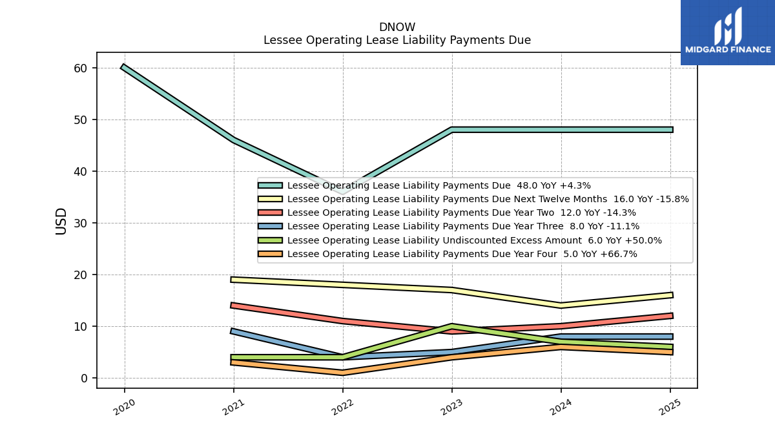Click the y-axis tick label "60"
The width and height of the screenshot is (775, 436).
(x=81, y=68)
